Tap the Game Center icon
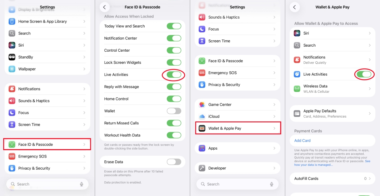Viewport: 380px width, 196px height. 202,104
